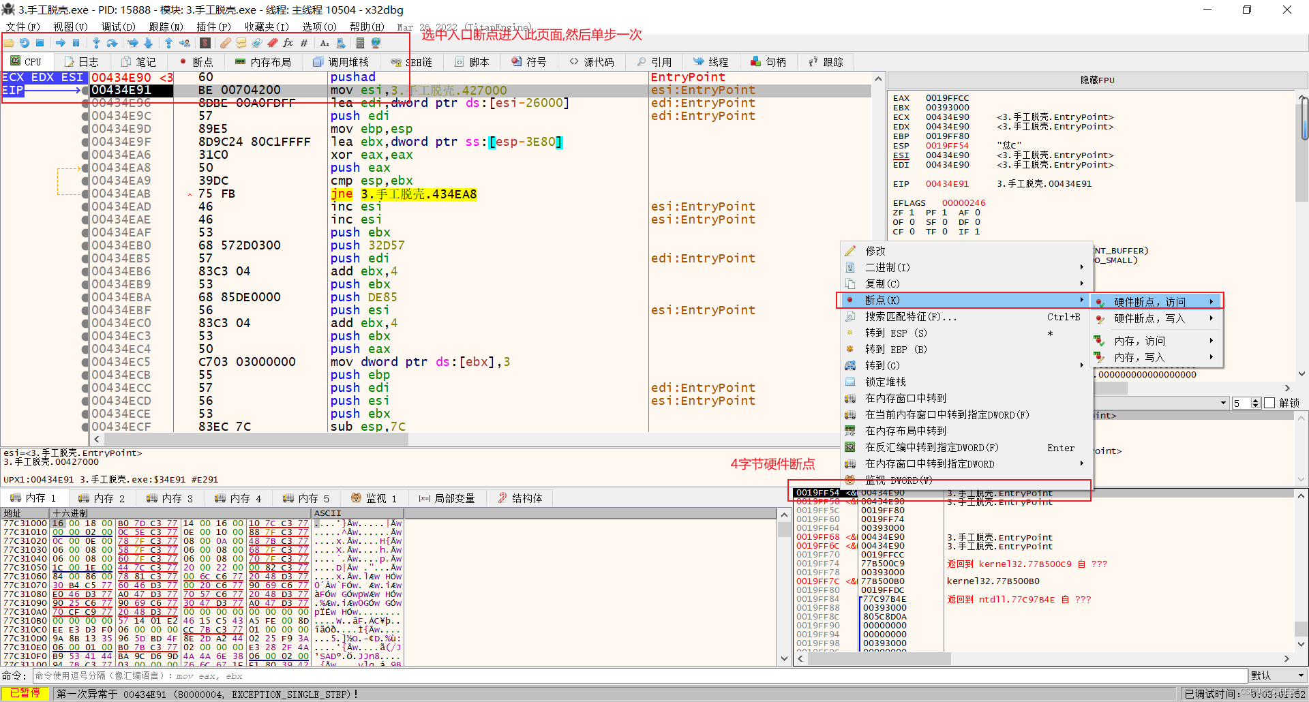Open the Bookmarks red tag icon

[273, 43]
